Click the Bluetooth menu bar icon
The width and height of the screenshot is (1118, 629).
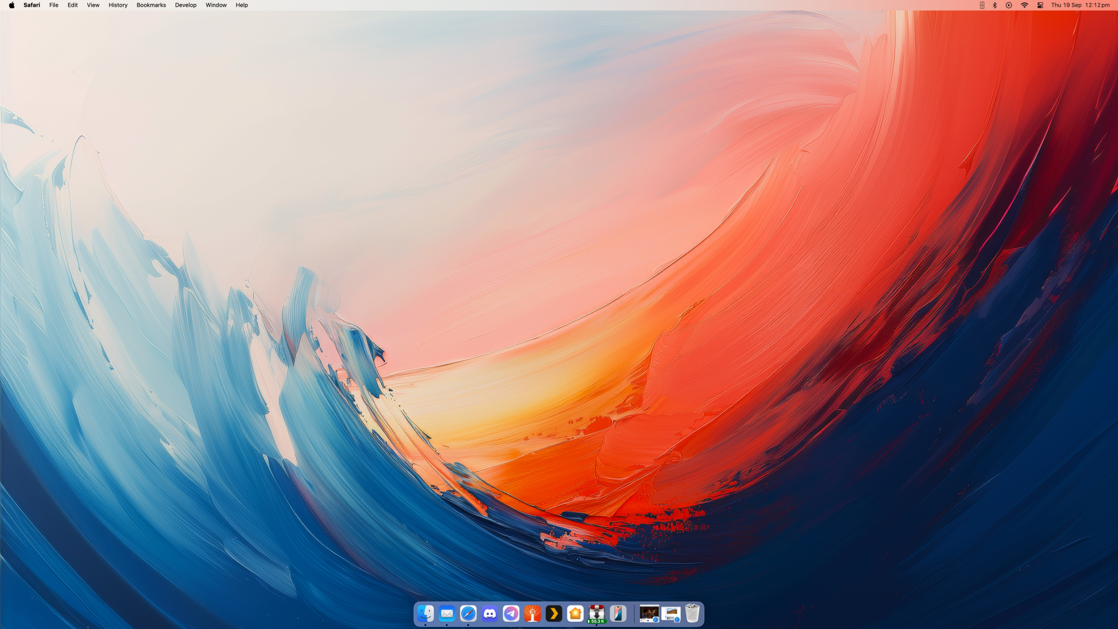(995, 5)
